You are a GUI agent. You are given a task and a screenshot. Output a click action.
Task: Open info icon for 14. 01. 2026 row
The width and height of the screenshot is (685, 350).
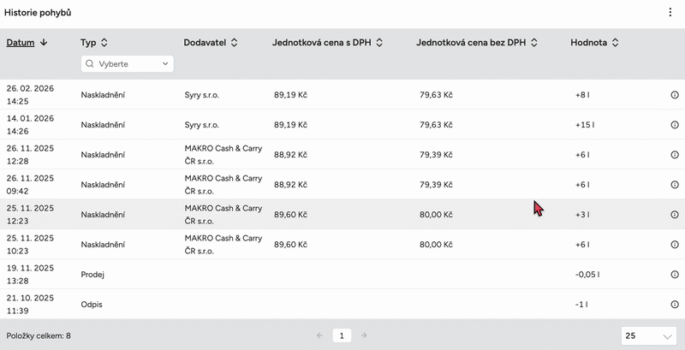674,125
